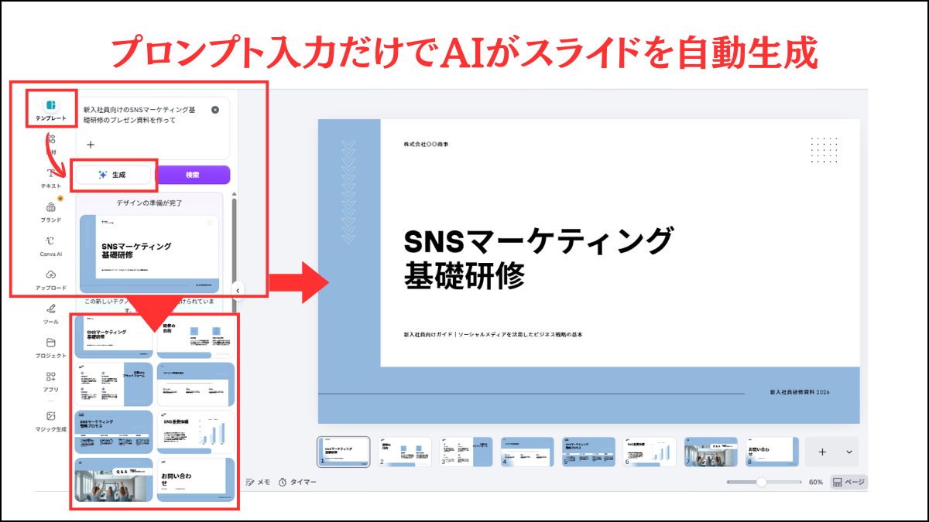Select page 3 in the filmstrip

click(x=466, y=452)
